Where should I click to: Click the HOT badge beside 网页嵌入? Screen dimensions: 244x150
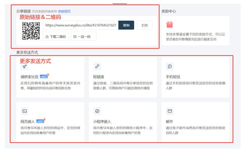click(x=40, y=121)
